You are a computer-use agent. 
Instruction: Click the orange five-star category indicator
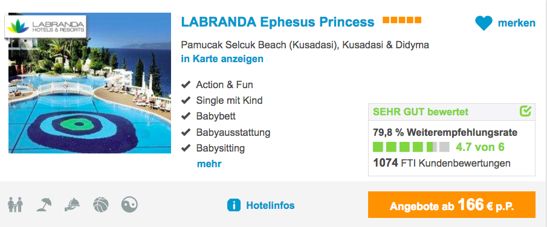tap(402, 20)
